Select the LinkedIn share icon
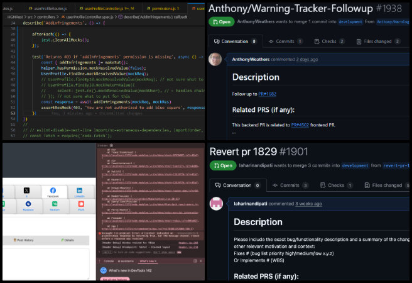Viewport: 412px width, 283px height. pos(80,191)
